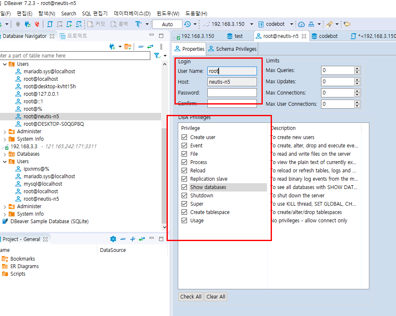This screenshot has height=316, width=396.
Task: Open the Search menu
Action: click(68, 14)
